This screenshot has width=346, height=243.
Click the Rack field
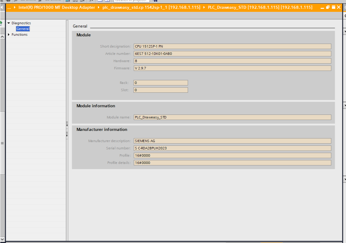point(161,83)
